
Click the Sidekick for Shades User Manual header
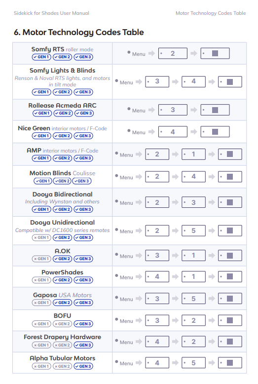[x=51, y=13]
